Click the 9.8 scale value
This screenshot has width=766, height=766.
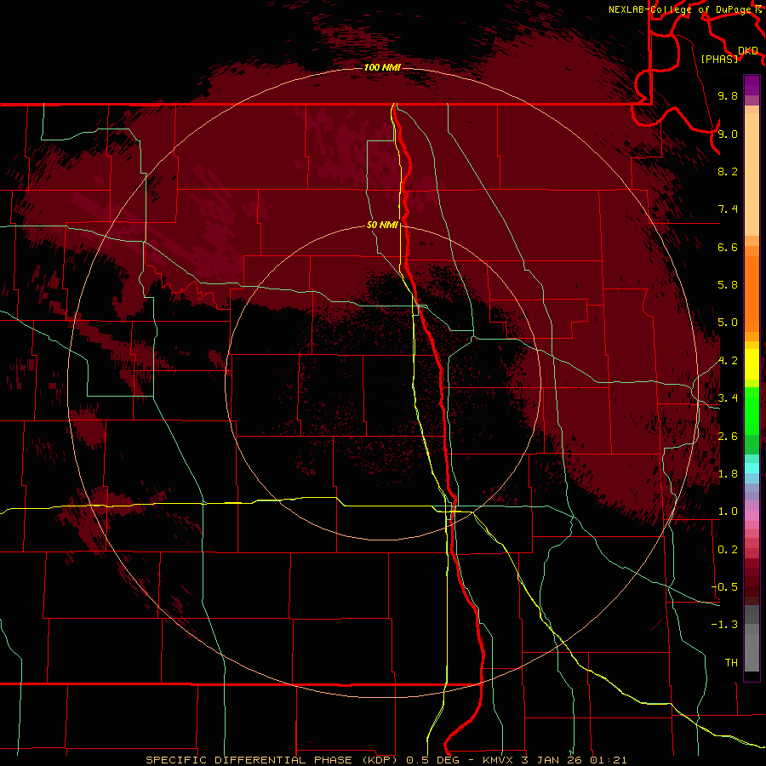(728, 96)
